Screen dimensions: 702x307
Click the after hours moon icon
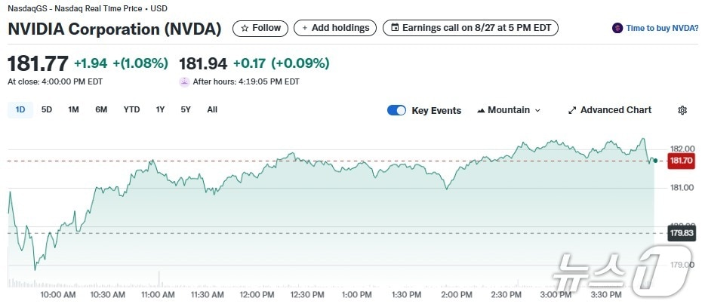click(184, 81)
